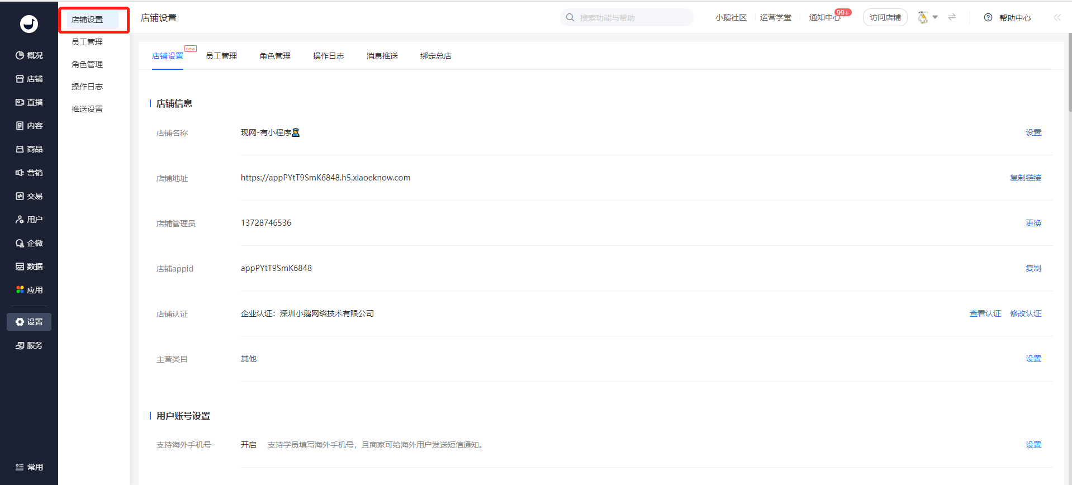The image size is (1072, 485).
Task: Click 复制链接 for the shop address
Action: coord(1026,178)
